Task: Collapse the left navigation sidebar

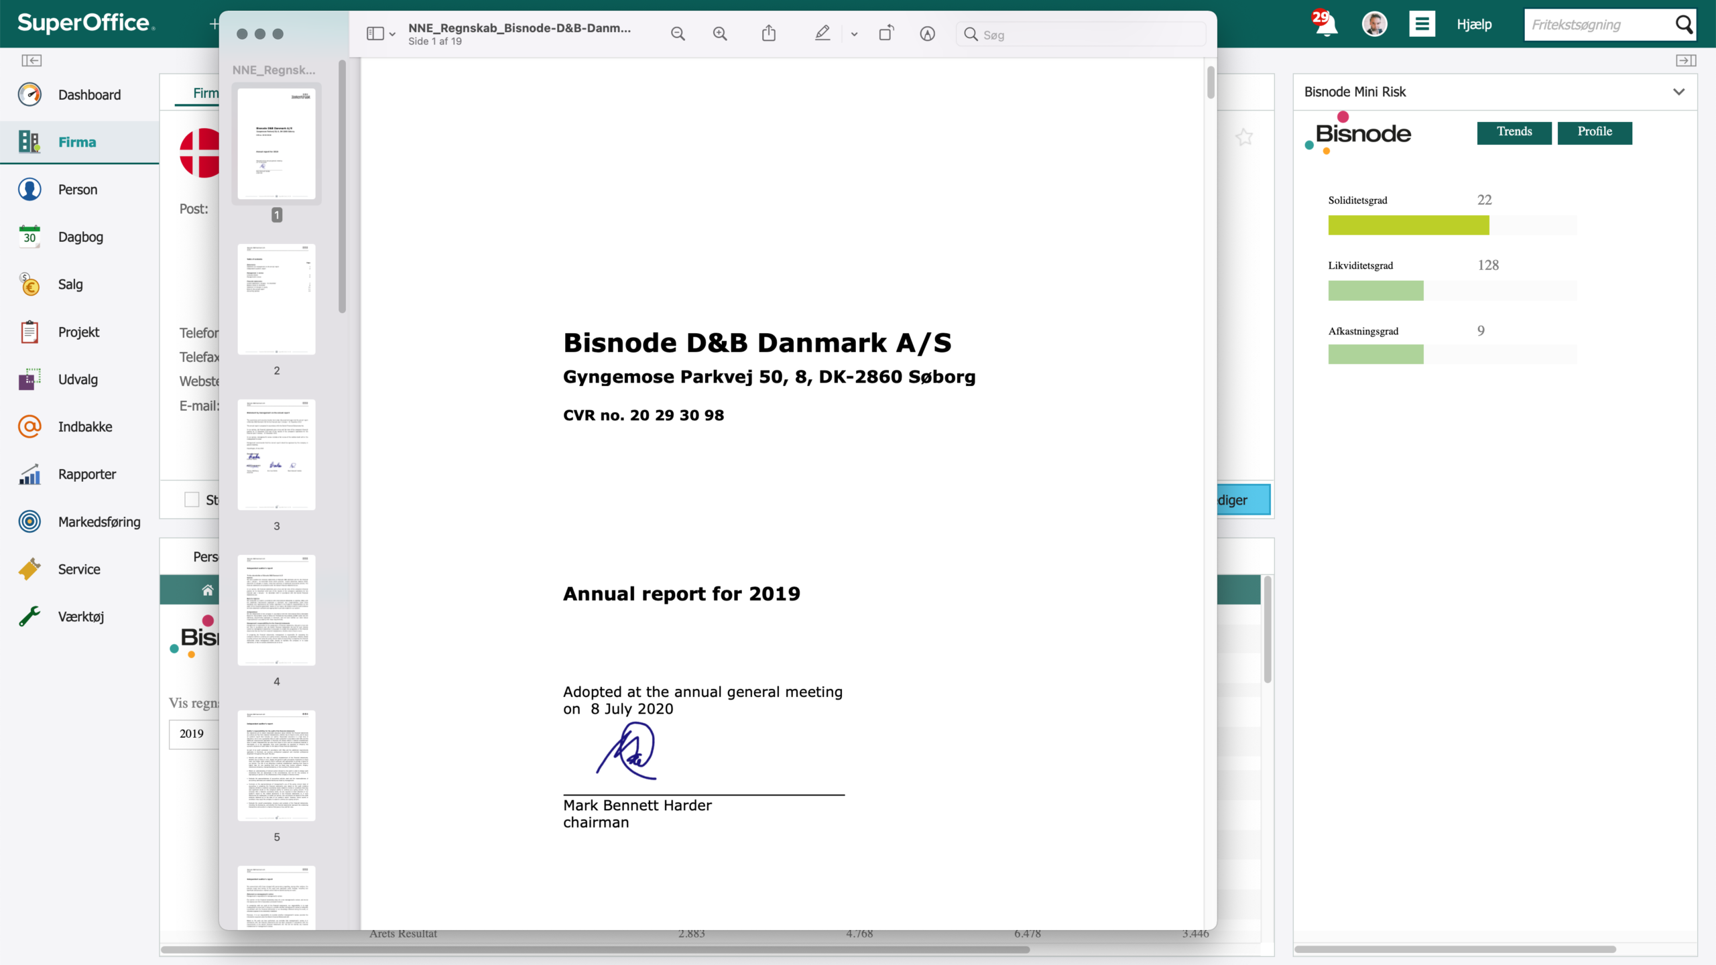Action: tap(32, 61)
